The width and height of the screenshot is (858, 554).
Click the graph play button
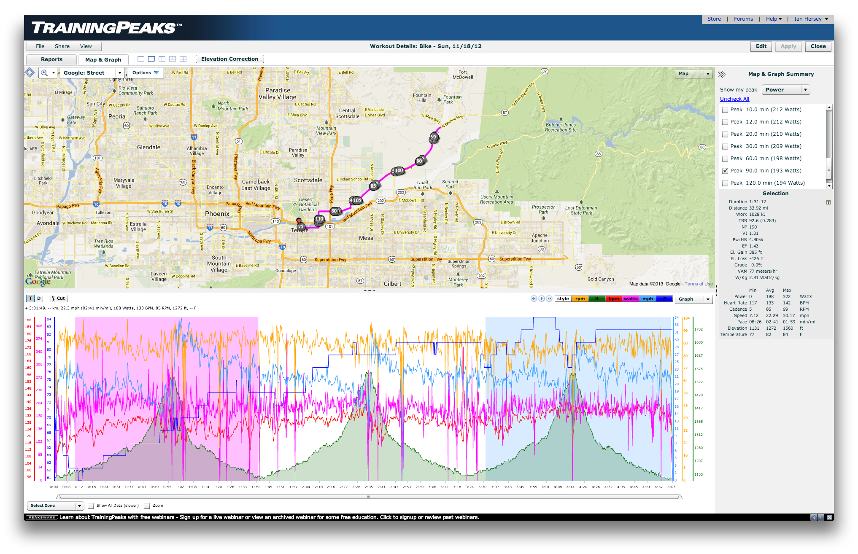pyautogui.click(x=542, y=299)
